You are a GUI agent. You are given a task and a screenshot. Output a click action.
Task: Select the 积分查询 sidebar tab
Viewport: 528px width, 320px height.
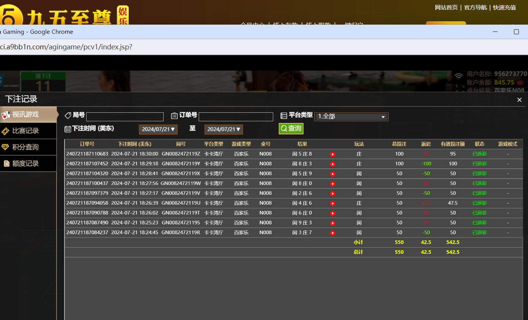(25, 147)
